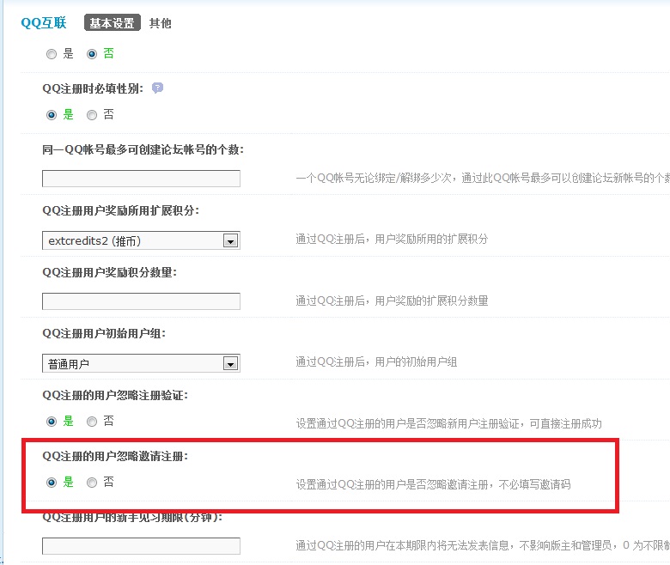Pick 是 for QQ注册的用户忽略邀请注册
The width and height of the screenshot is (670, 565).
[x=52, y=483]
